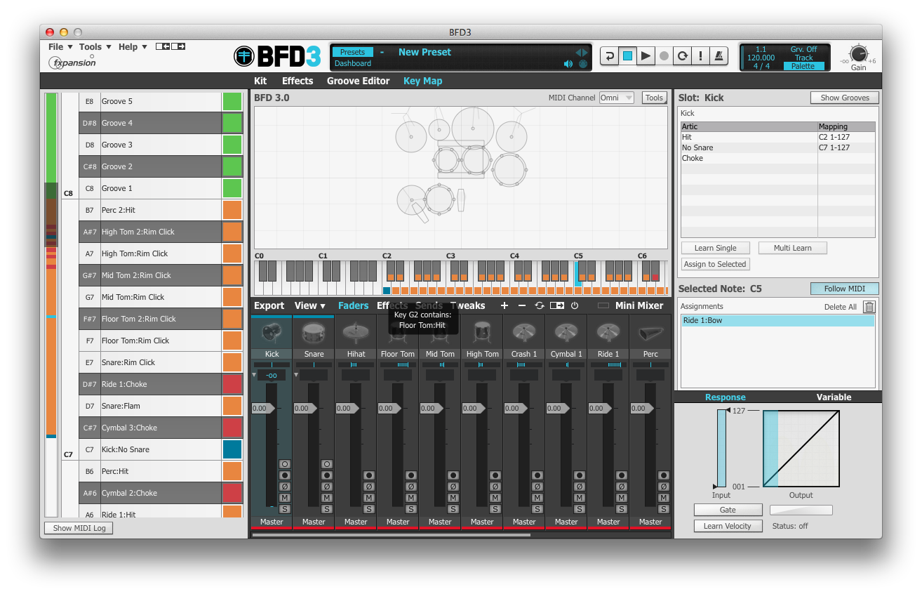Click the Show Grooves button
Screen dimensions: 922x594
tap(845, 98)
